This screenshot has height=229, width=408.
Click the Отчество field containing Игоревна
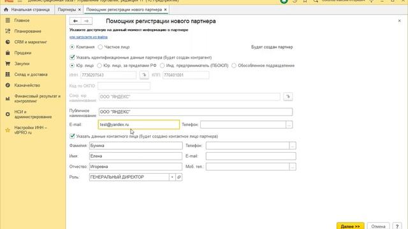pos(136,167)
